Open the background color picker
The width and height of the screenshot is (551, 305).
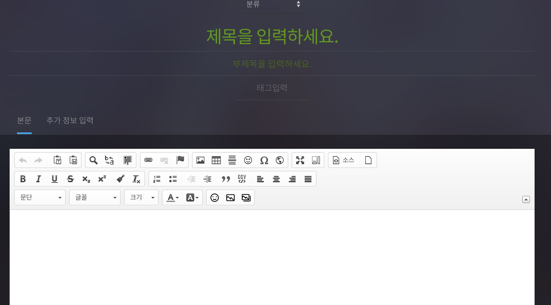click(x=192, y=197)
